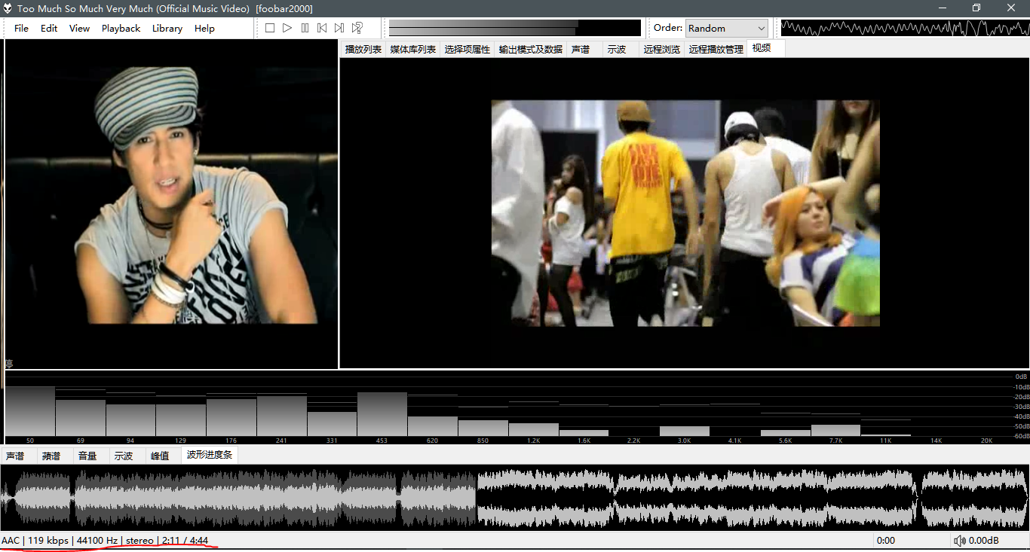Open the Library menu
Viewport: 1030px width, 552px height.
click(167, 28)
